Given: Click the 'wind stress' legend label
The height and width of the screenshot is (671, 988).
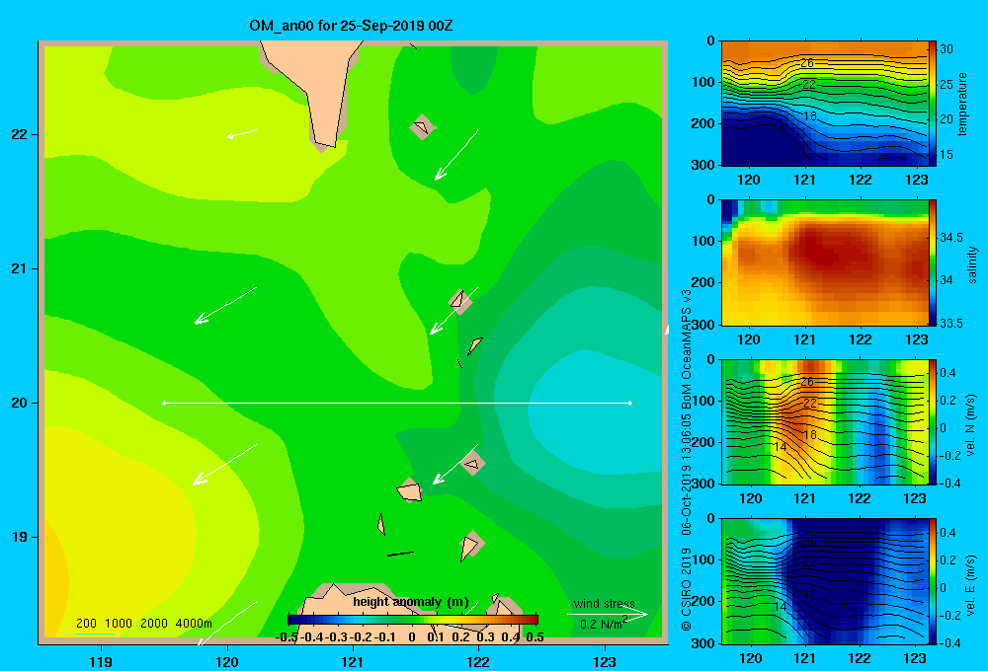Looking at the screenshot, I should point(605,603).
